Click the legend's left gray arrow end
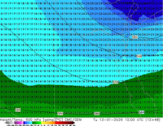Viewport: 163px width, 126px height. tap(6, 123)
